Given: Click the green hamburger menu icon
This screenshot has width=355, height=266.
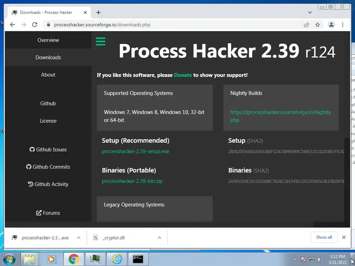Looking at the screenshot, I should pyautogui.click(x=101, y=42).
